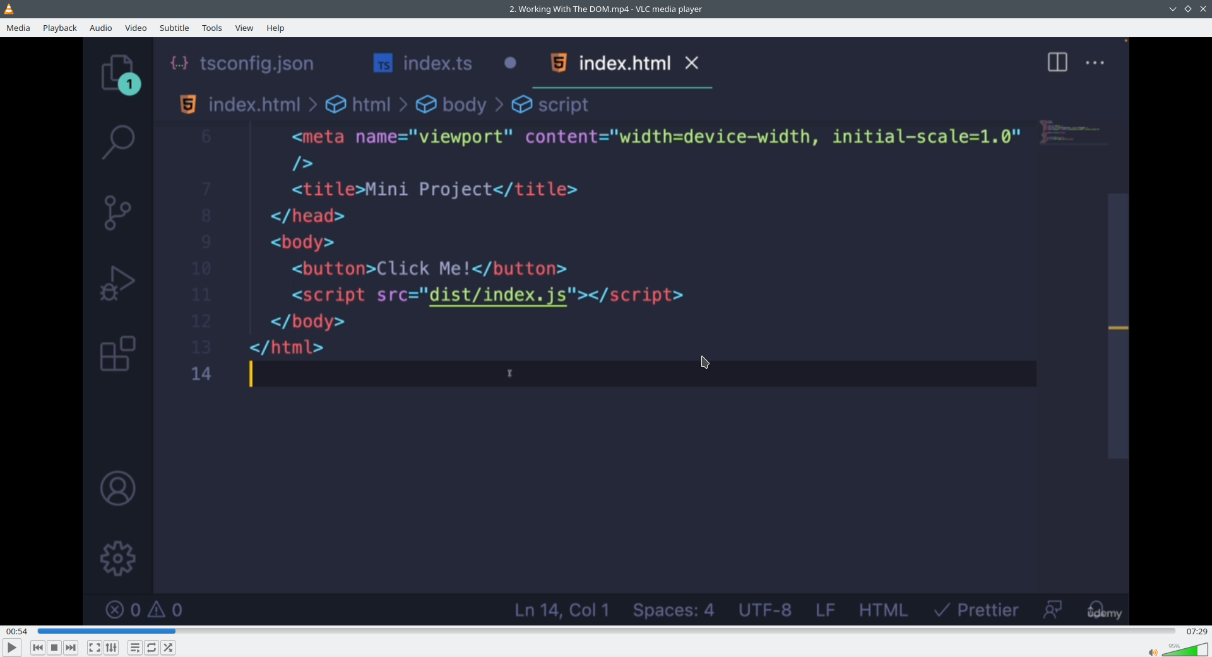Open the Subtitle menu
1212x657 pixels.
point(174,28)
